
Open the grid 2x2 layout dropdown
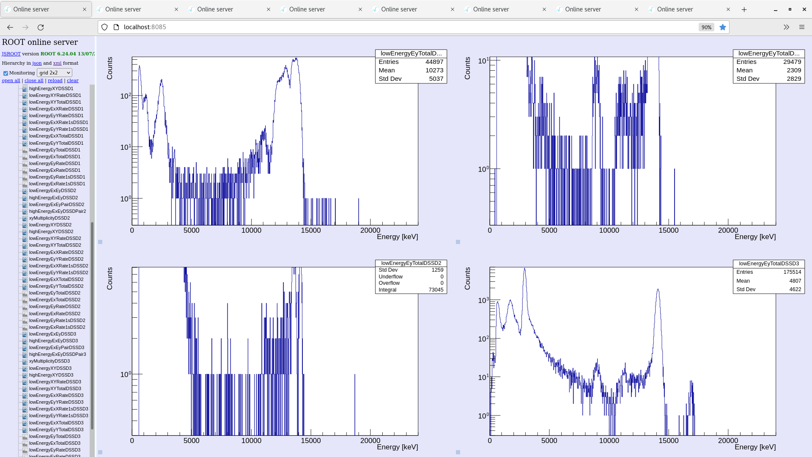(55, 73)
